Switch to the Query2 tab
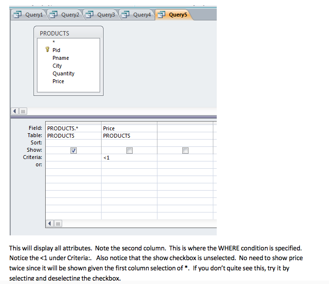 65,15
